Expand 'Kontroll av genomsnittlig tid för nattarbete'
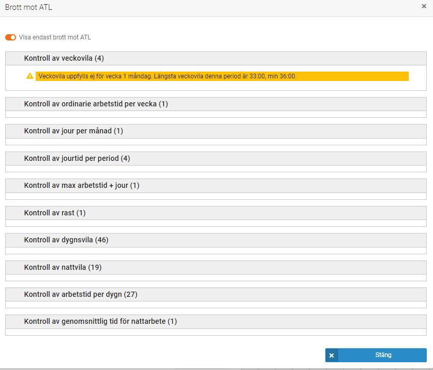 [x=100, y=321]
